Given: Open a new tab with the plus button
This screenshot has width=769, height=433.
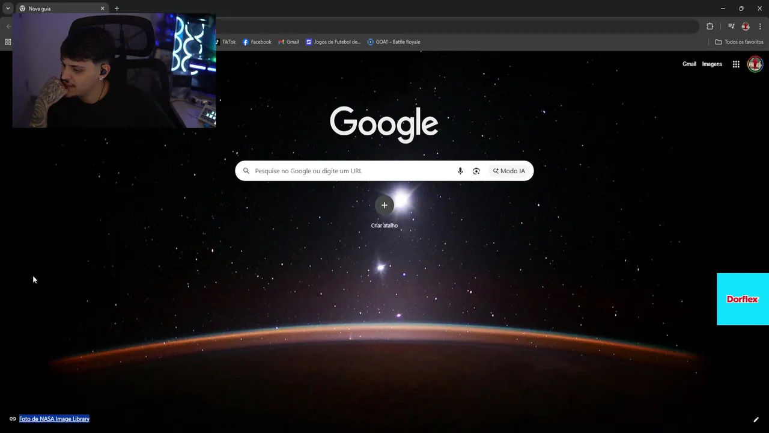Looking at the screenshot, I should click(117, 8).
